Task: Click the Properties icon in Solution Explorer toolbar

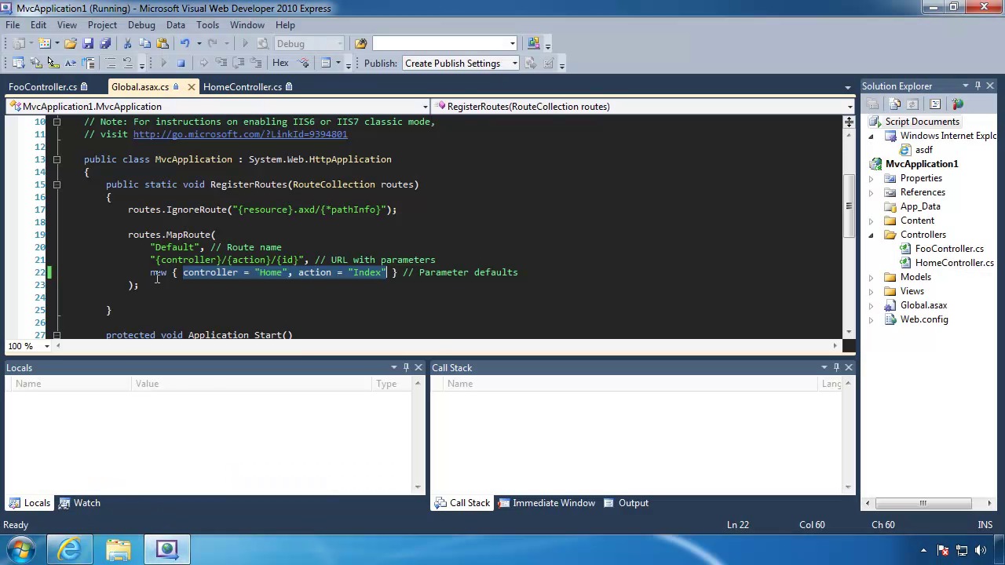Action: coord(872,104)
